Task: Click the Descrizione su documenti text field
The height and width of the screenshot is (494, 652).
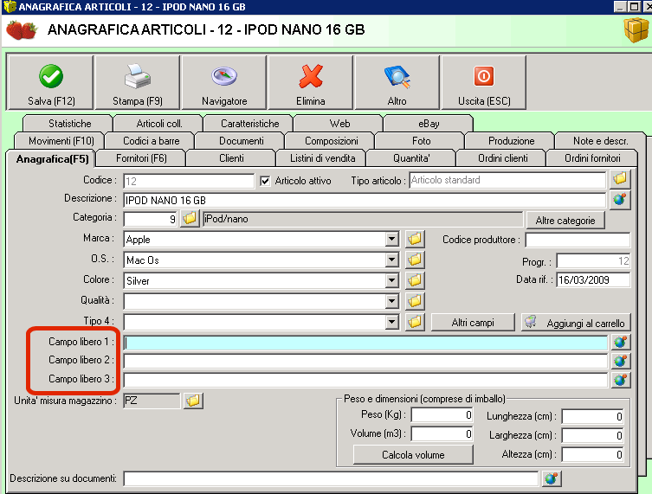Action: click(331, 478)
